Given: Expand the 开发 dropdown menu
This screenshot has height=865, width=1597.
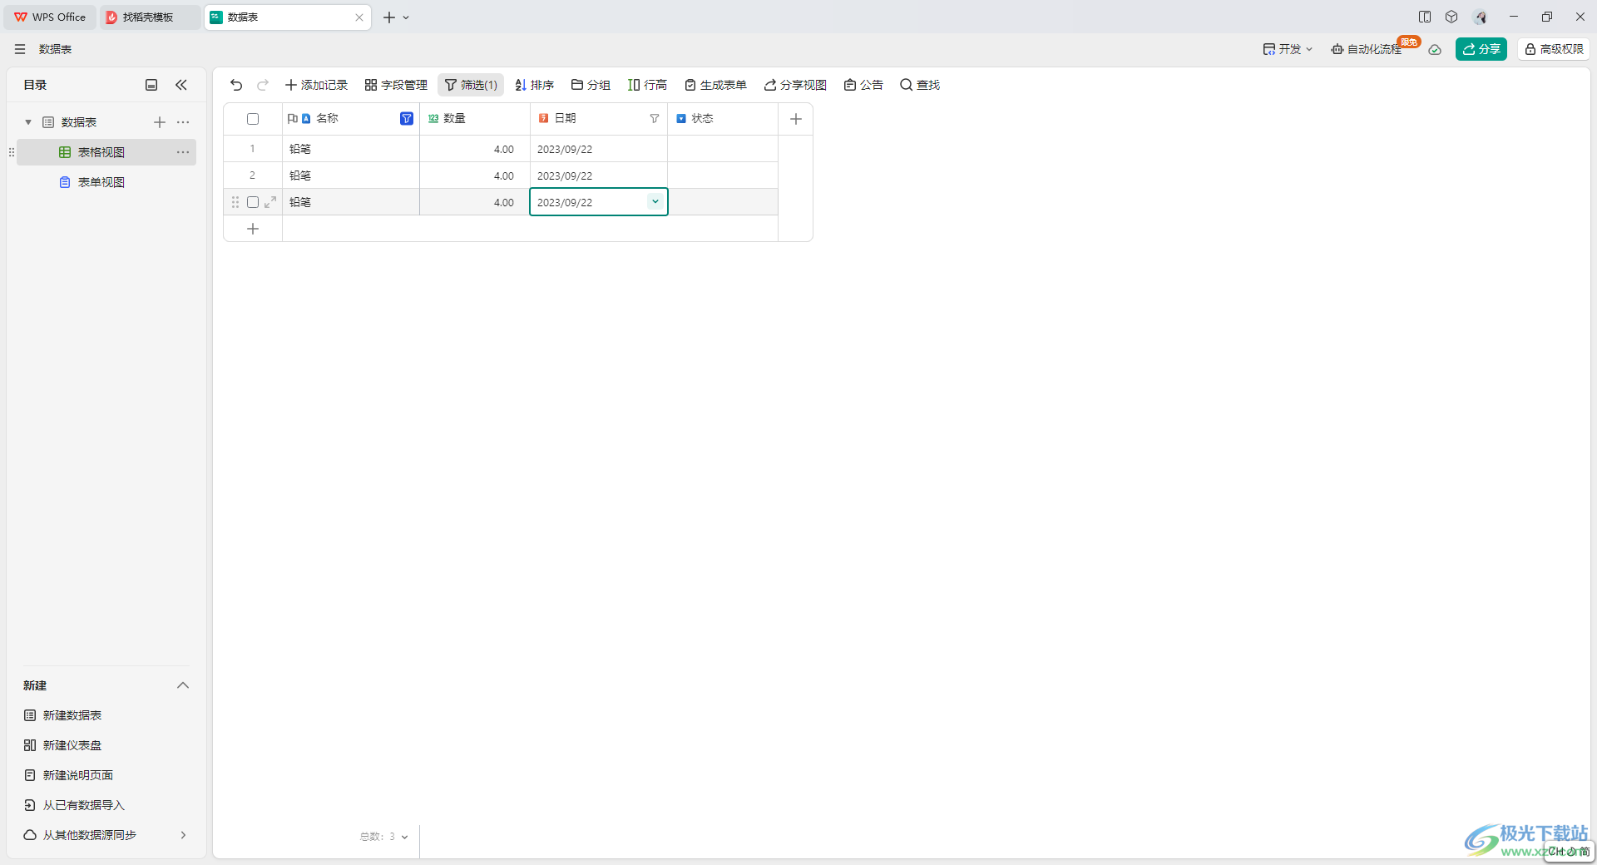Looking at the screenshot, I should 1288,49.
